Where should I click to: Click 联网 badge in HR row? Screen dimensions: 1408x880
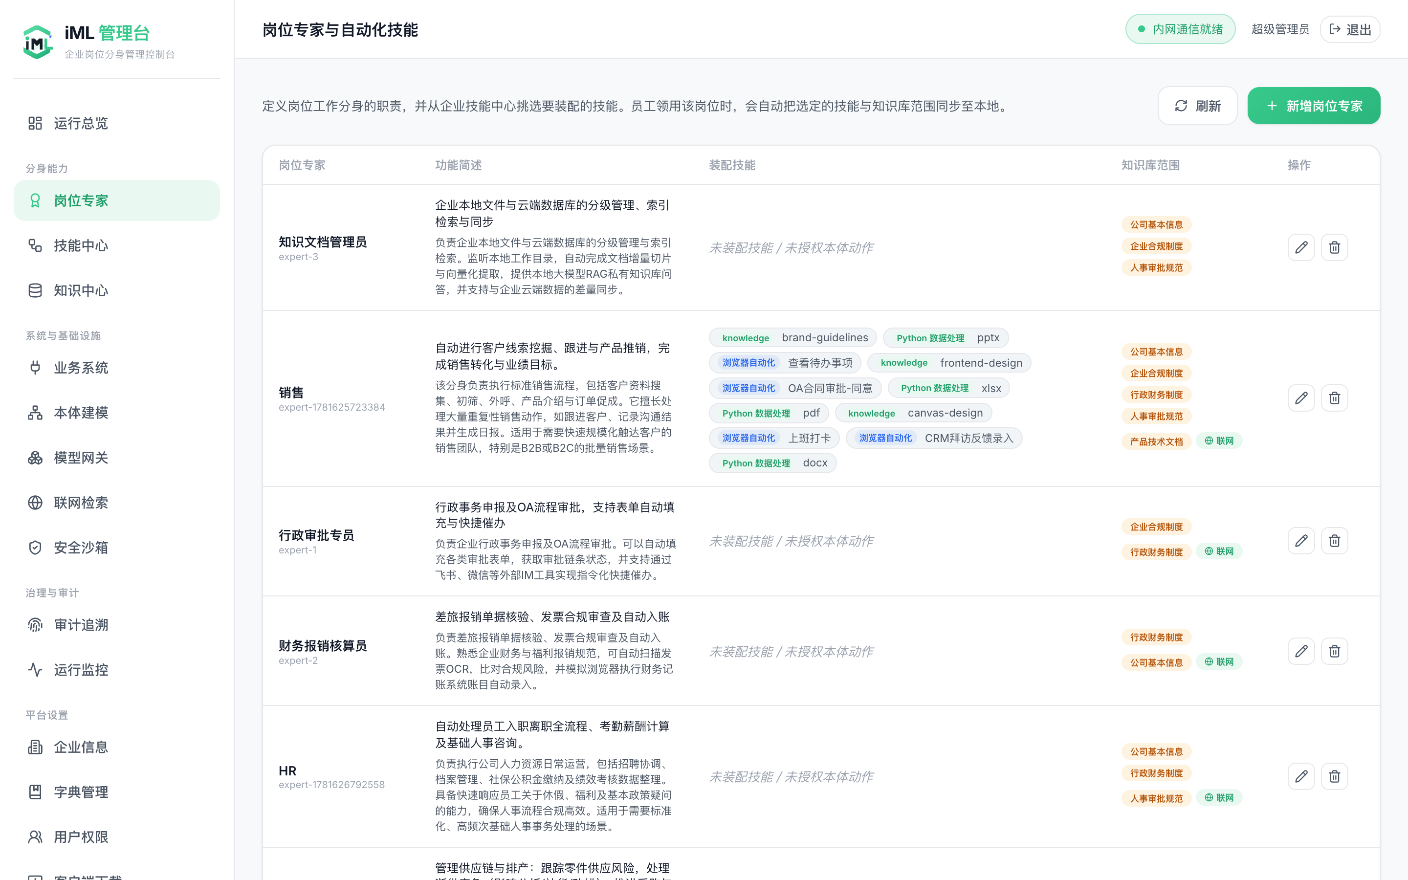coord(1219,798)
